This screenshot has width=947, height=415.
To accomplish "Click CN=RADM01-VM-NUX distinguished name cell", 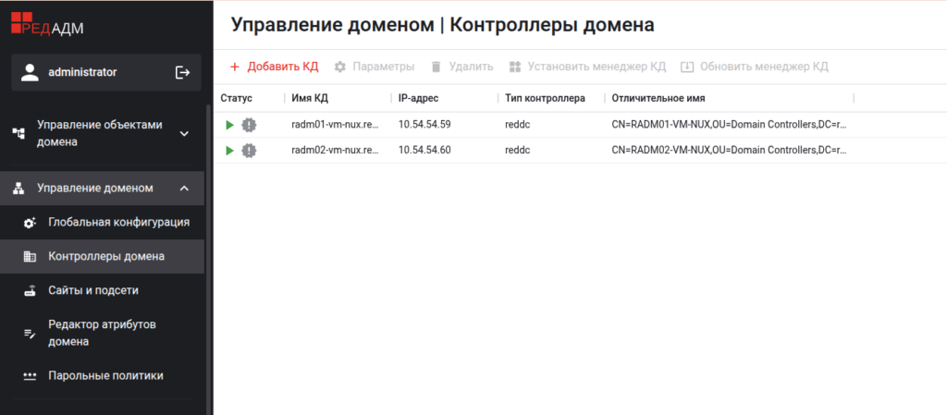I will point(729,125).
